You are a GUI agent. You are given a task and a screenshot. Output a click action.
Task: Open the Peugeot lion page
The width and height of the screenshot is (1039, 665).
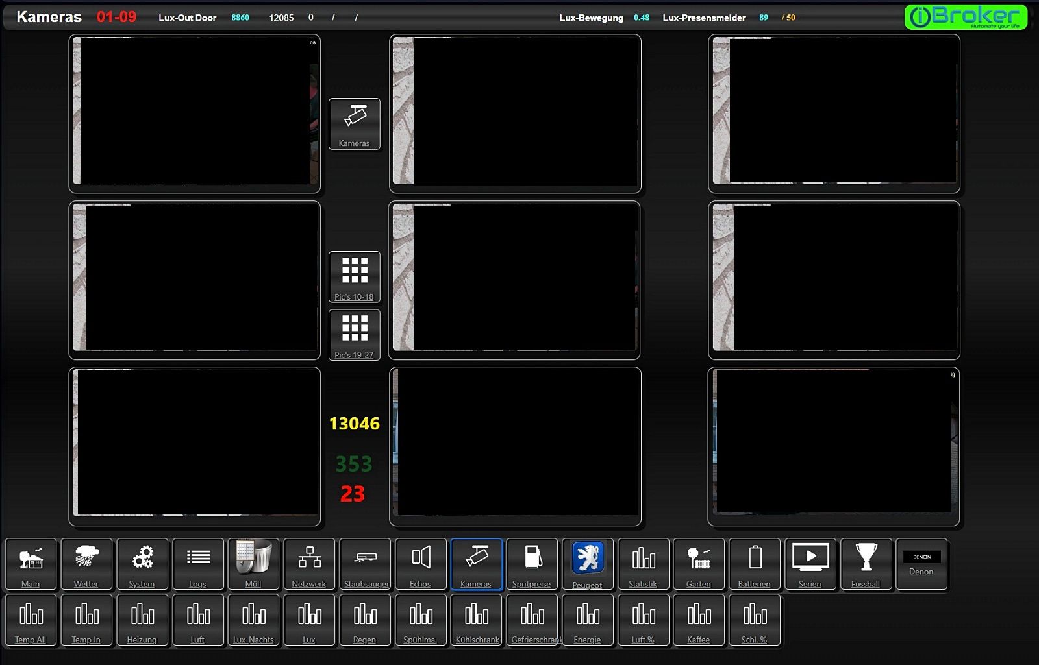588,564
